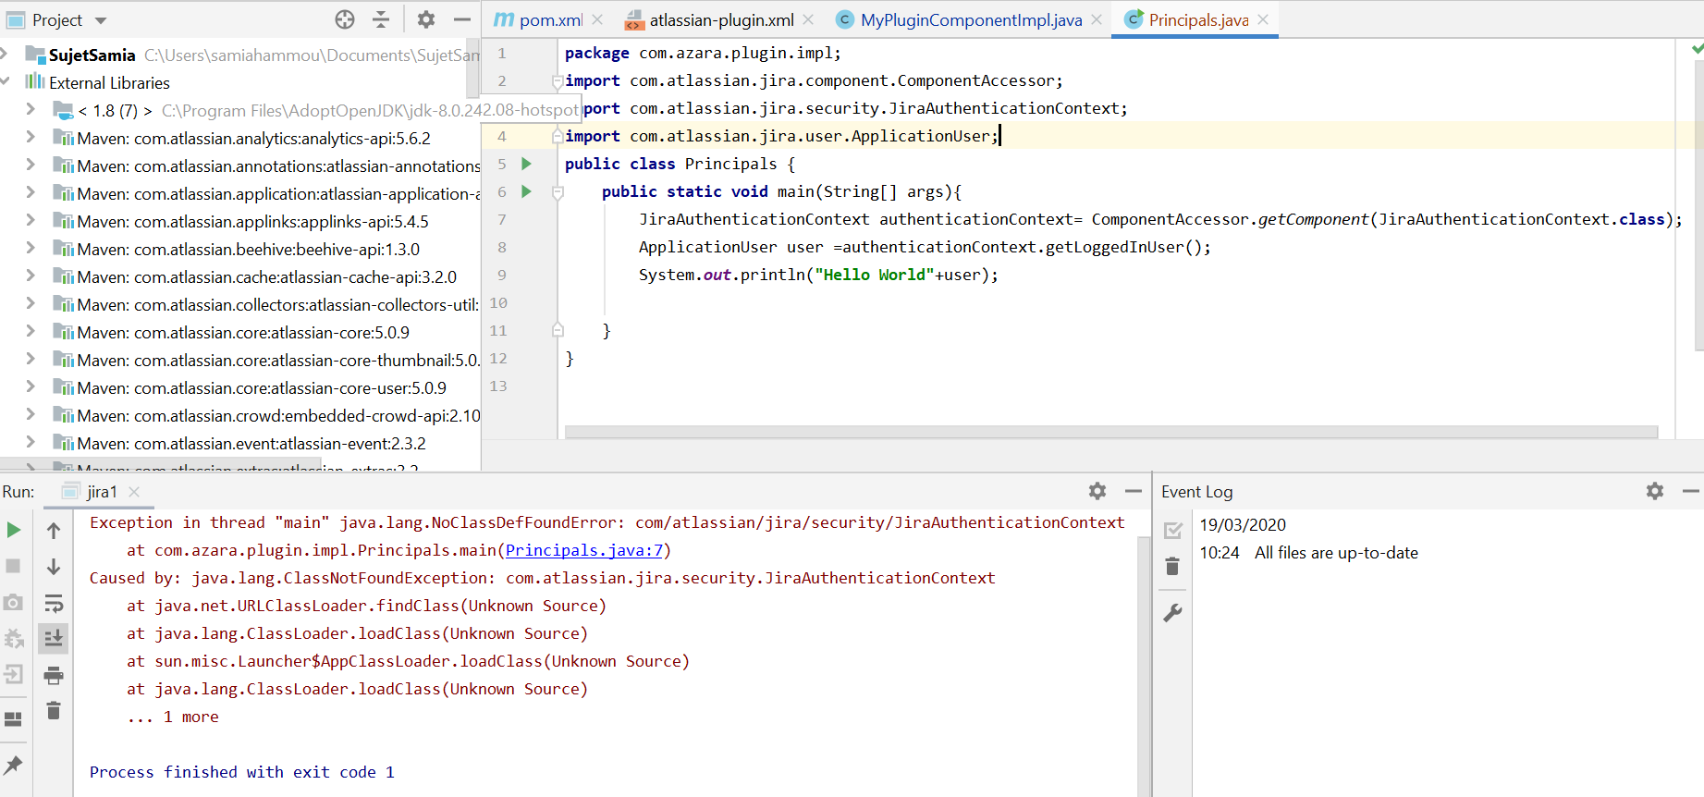The width and height of the screenshot is (1704, 797).
Task: Close the jira1 run tab
Action: tap(134, 492)
